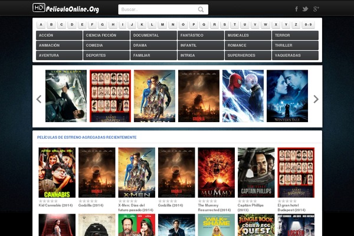
Task: Open the Twitter bird icon
Action: pos(305,9)
